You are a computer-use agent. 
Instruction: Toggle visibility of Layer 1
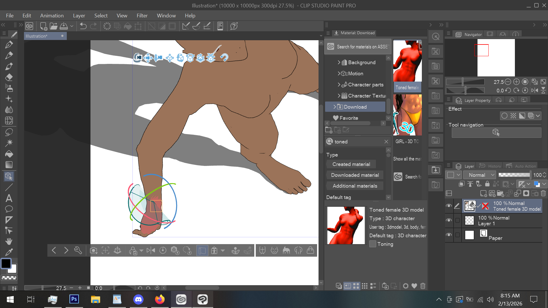449,220
